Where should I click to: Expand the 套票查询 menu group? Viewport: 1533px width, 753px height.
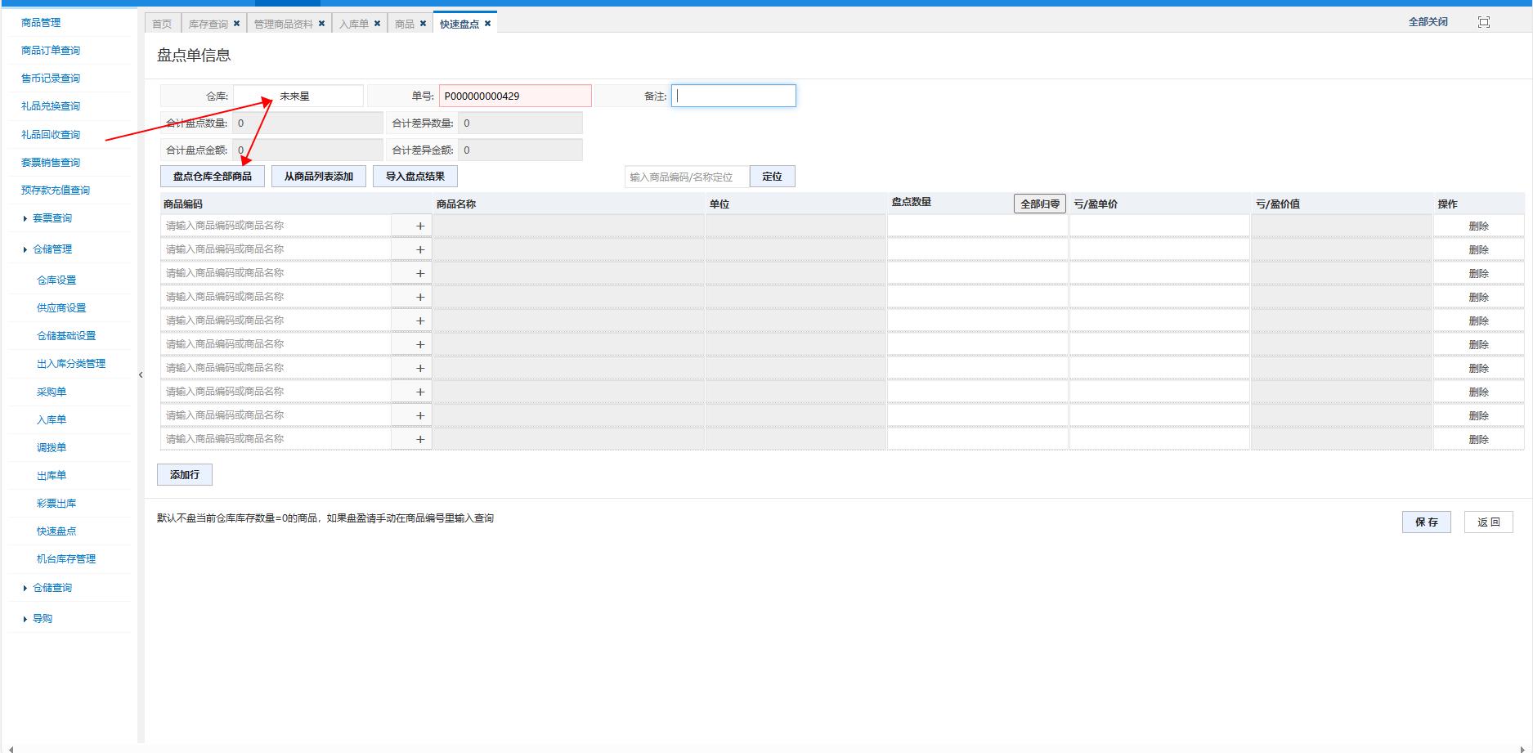click(52, 218)
